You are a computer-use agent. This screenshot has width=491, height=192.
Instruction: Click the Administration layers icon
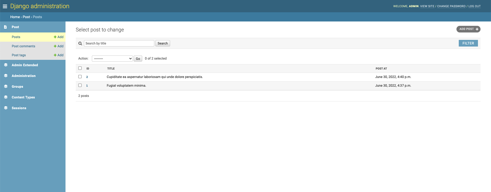tap(6, 76)
